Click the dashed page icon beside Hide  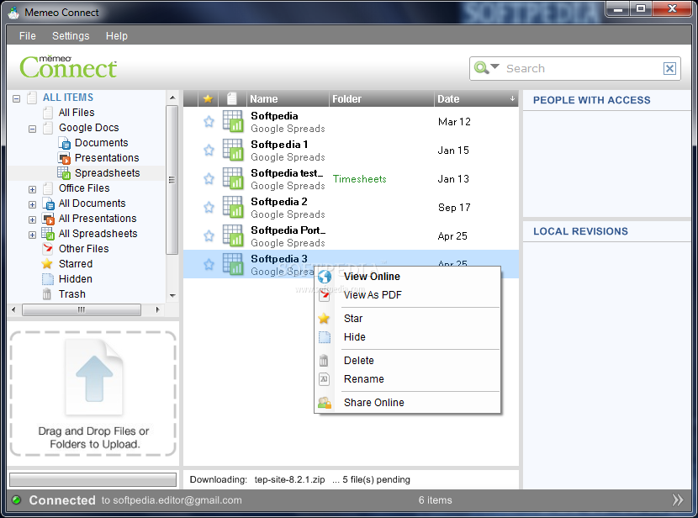(325, 337)
